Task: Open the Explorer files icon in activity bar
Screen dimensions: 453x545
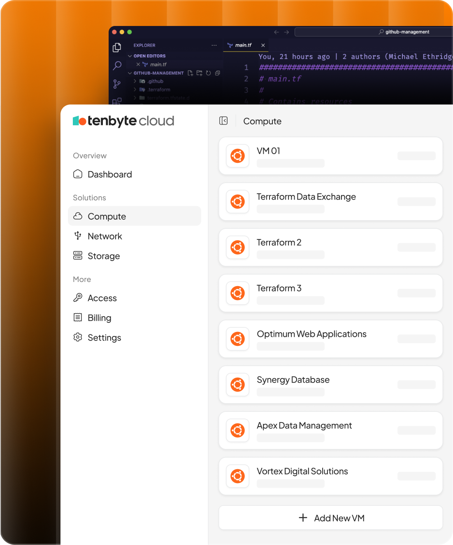Action: pos(117,48)
